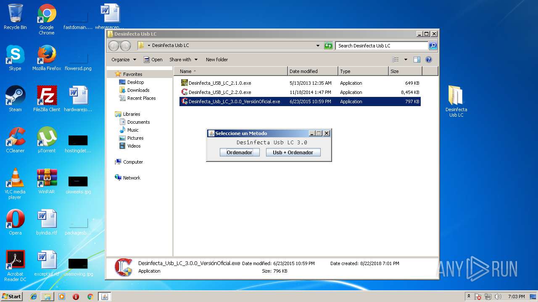Click the 7:03 PM taskbar clock

516,297
